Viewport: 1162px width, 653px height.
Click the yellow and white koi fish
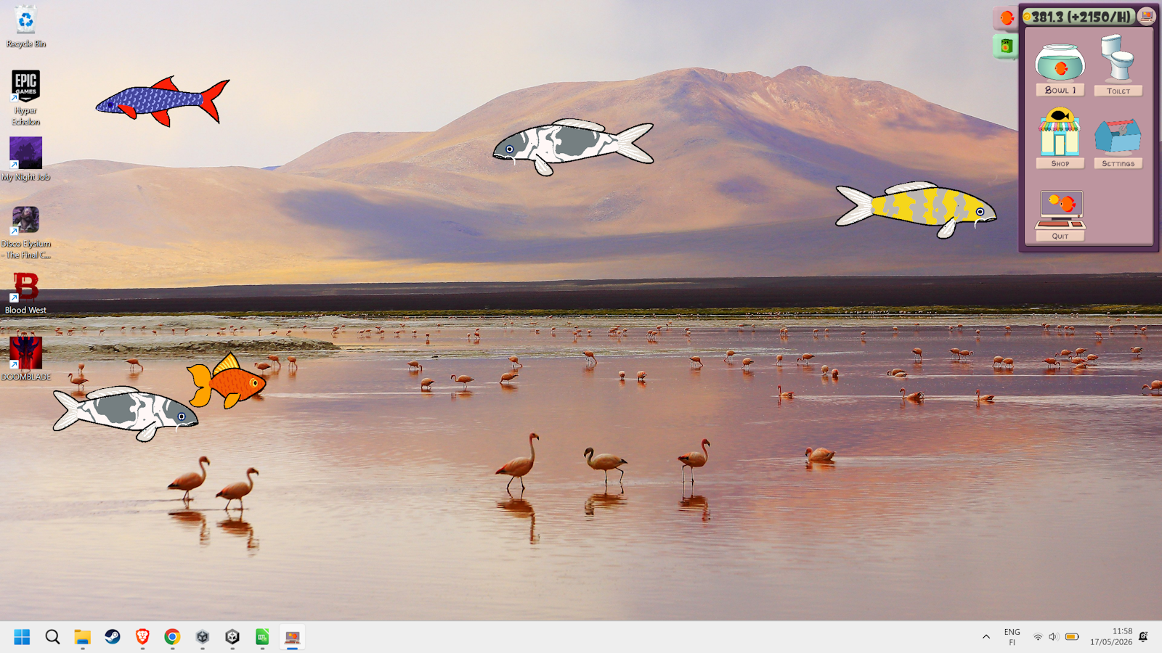pyautogui.click(x=917, y=208)
